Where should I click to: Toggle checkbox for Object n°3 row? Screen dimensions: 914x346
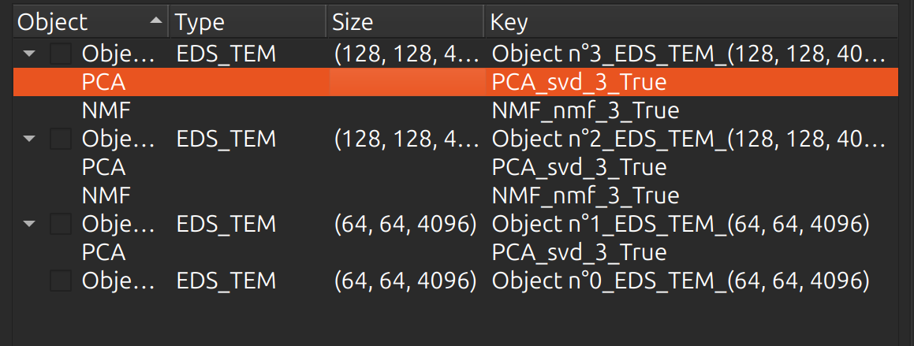click(61, 54)
